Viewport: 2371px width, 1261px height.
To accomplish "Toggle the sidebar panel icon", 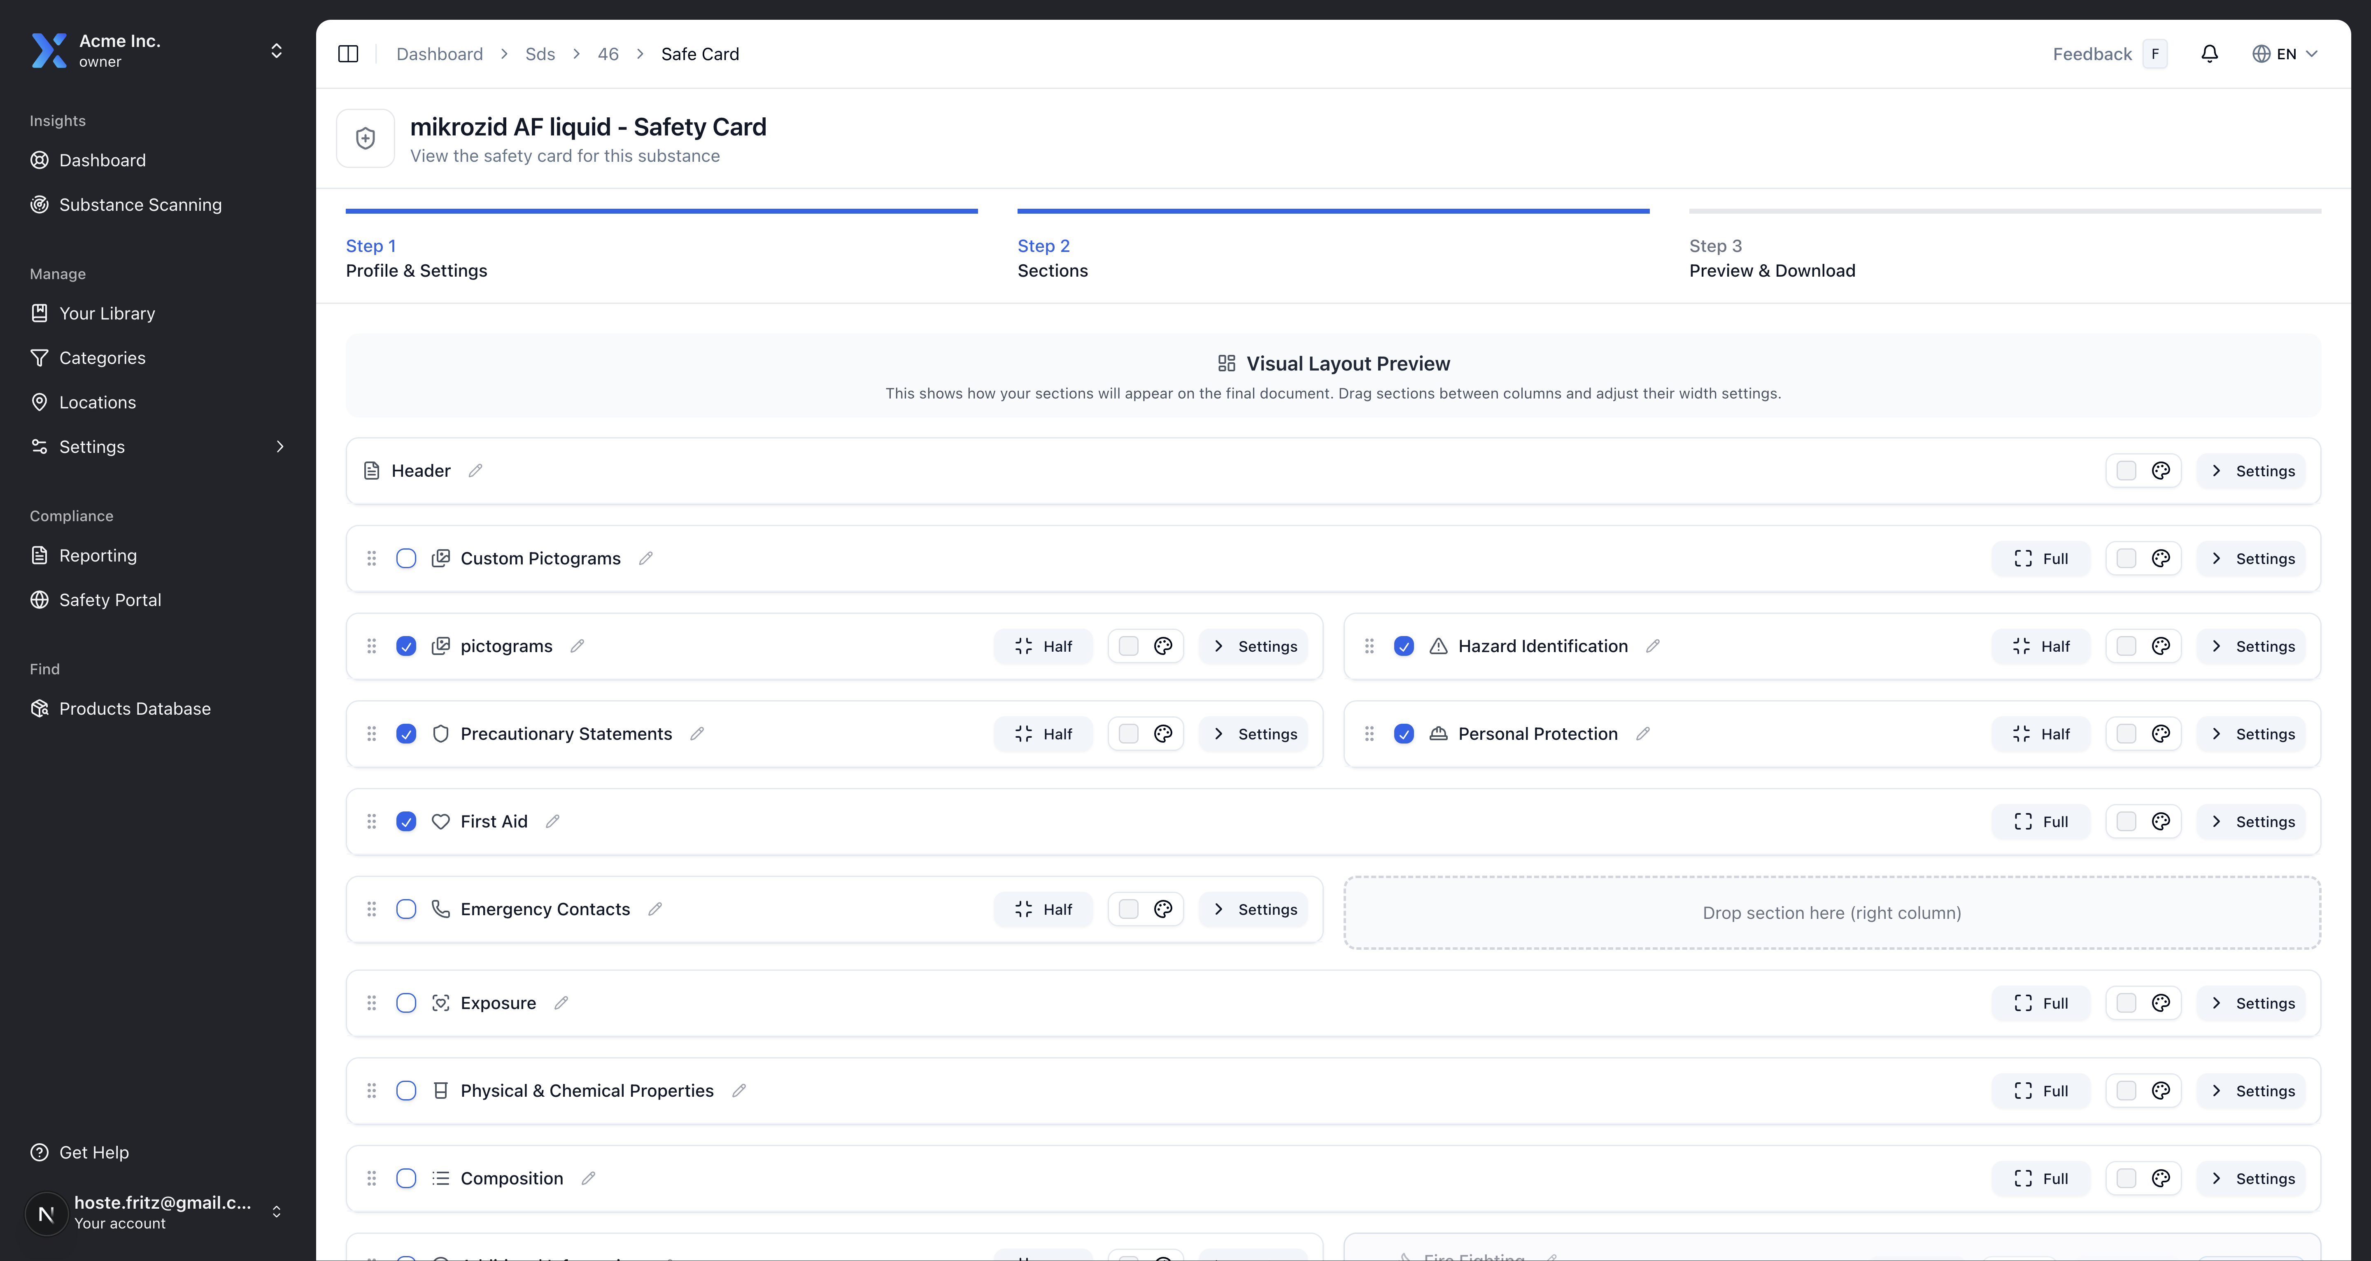I will 348,54.
